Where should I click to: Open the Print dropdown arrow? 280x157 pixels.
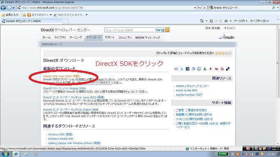(x=230, y=21)
